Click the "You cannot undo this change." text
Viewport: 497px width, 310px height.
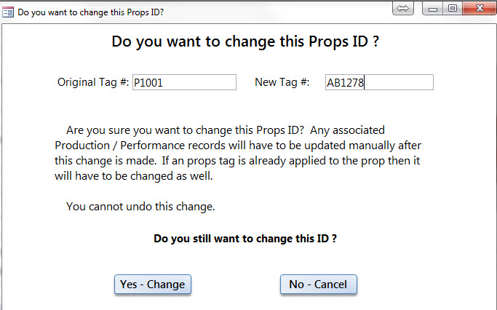click(140, 207)
